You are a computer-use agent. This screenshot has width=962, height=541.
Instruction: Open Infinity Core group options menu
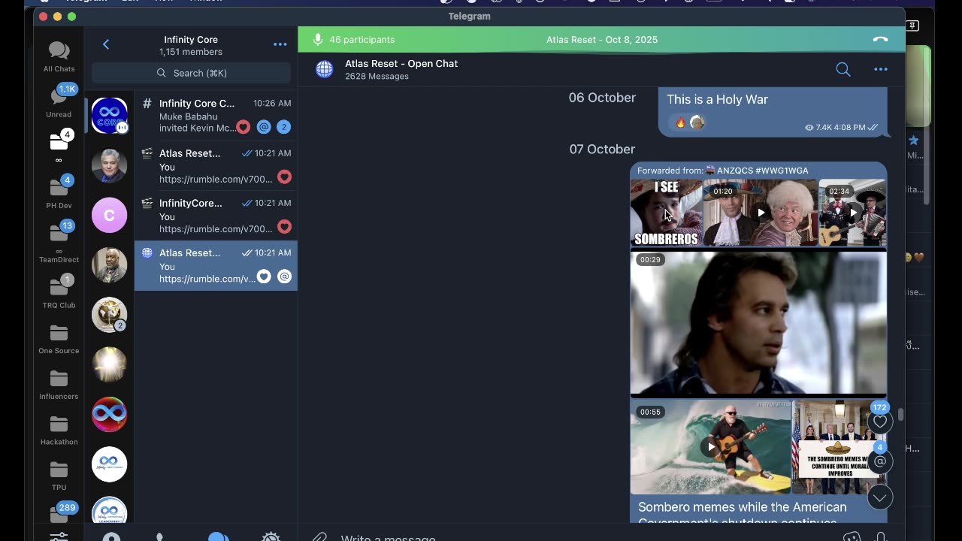point(280,44)
